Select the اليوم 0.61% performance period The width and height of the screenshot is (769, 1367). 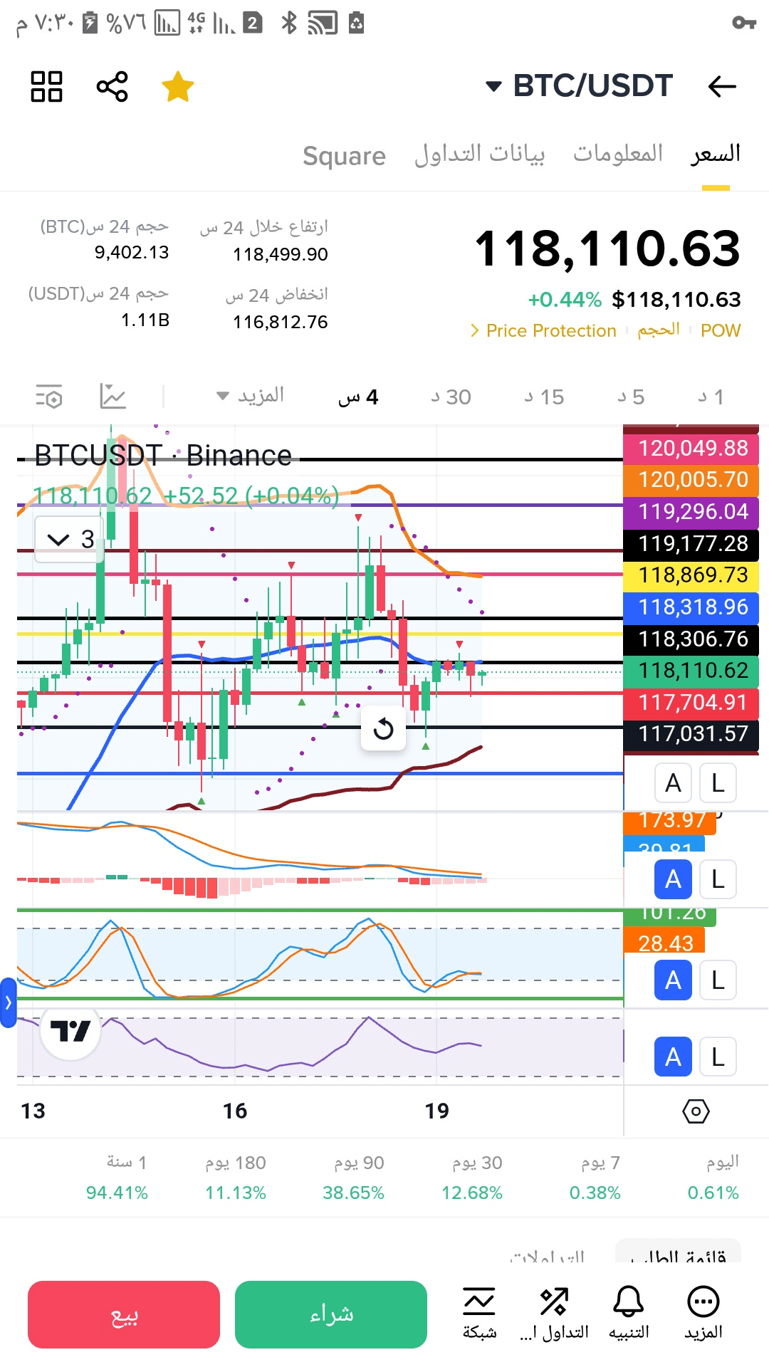pos(713,1178)
